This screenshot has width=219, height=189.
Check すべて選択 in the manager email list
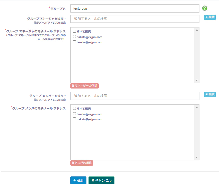pyautogui.click(x=74, y=31)
